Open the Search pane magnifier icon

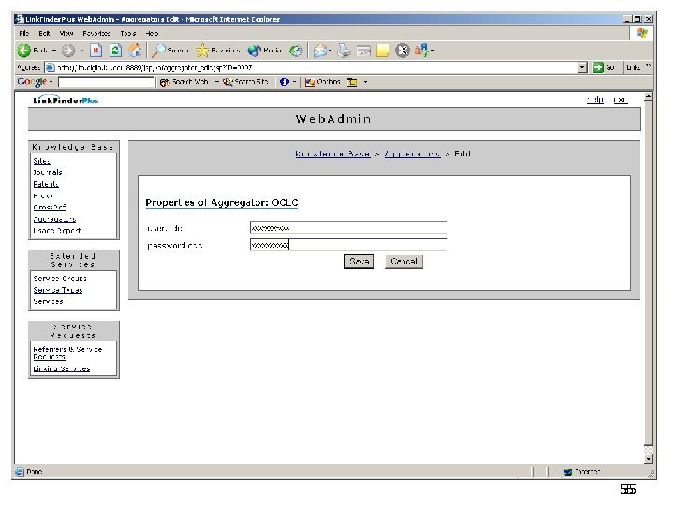click(158, 50)
